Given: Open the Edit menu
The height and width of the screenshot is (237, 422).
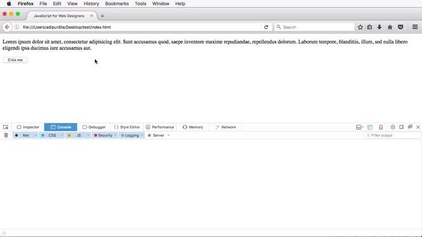Looking at the screenshot, I should pyautogui.click(x=57, y=4).
